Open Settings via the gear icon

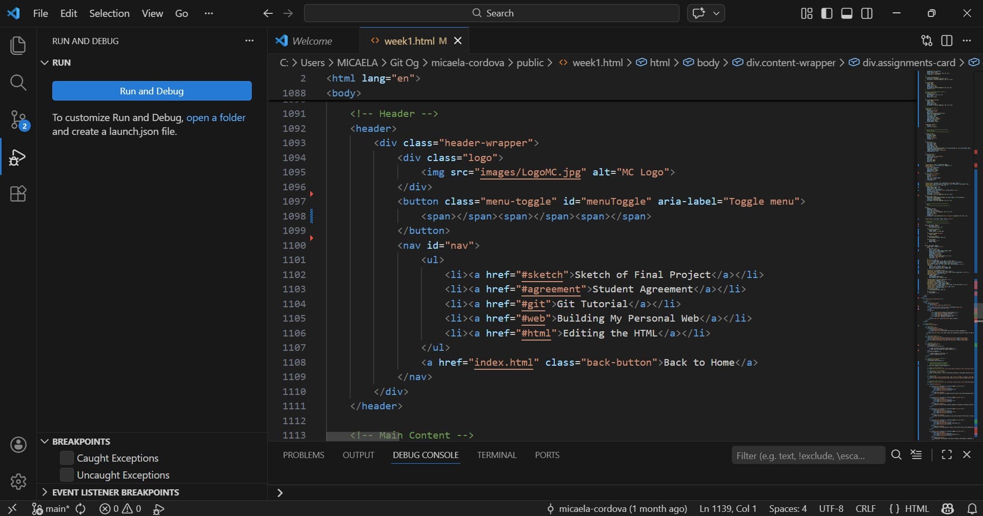pyautogui.click(x=18, y=481)
